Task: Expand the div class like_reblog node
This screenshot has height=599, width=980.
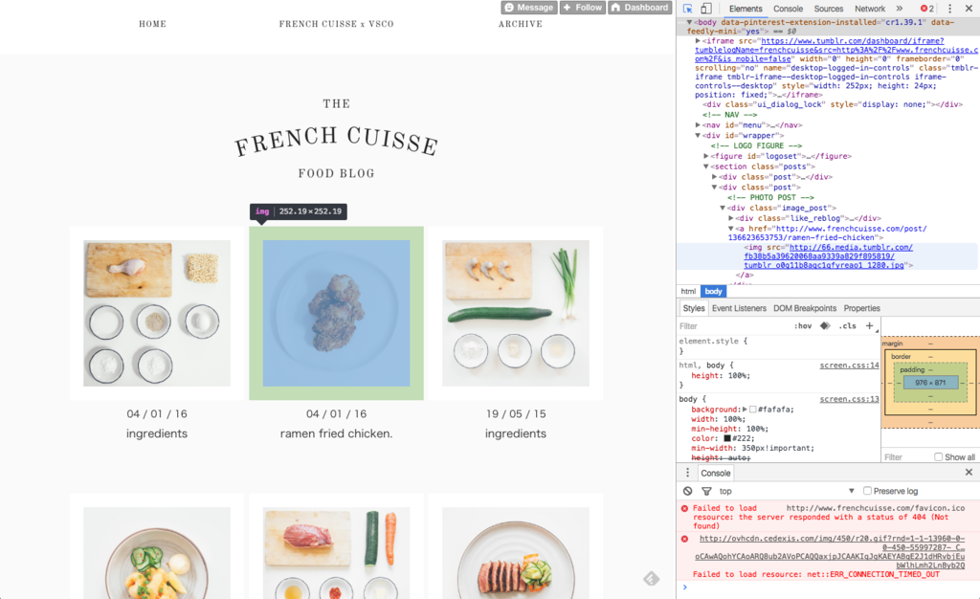Action: click(x=730, y=218)
